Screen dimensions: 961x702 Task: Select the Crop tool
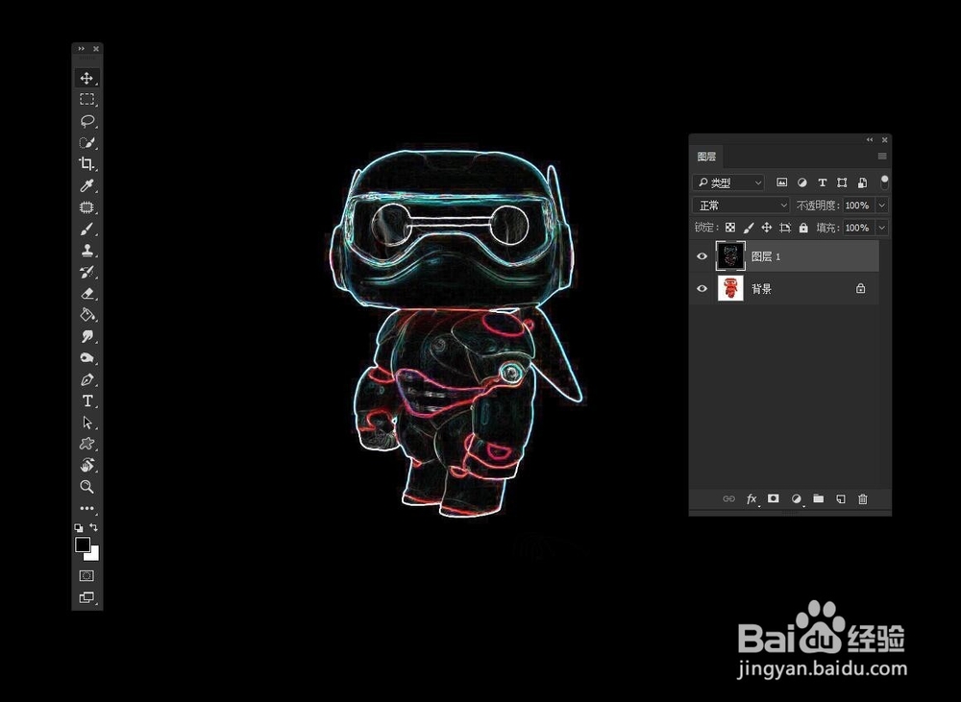[86, 163]
